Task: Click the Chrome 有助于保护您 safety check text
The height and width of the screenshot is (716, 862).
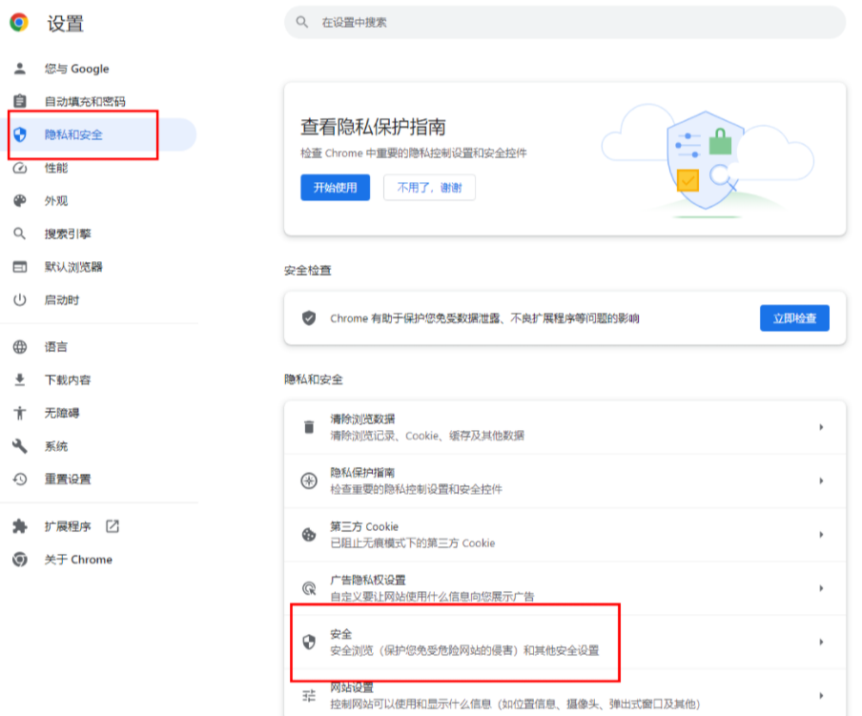Action: (x=484, y=318)
